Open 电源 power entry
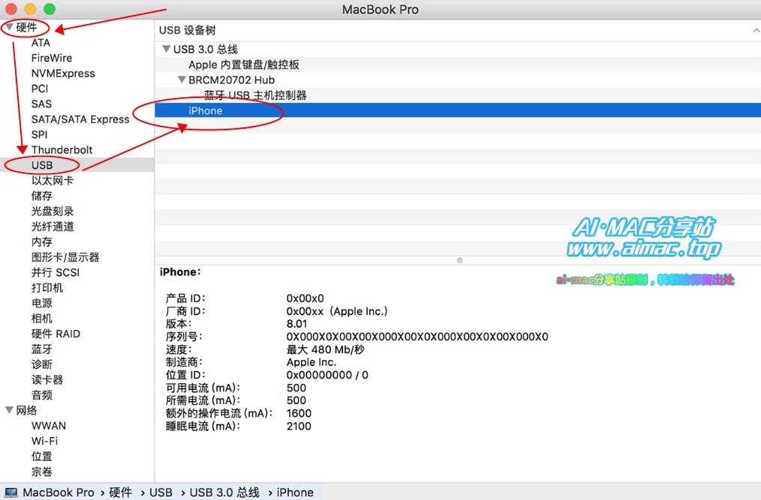Viewport: 761px width, 500px height. point(42,302)
